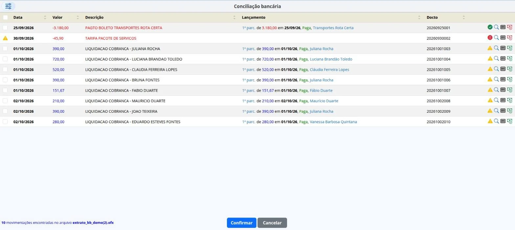Click magnifier icon in PAGTO BOLETO TRANSPORTES row
515x230 pixels.
click(496, 27)
